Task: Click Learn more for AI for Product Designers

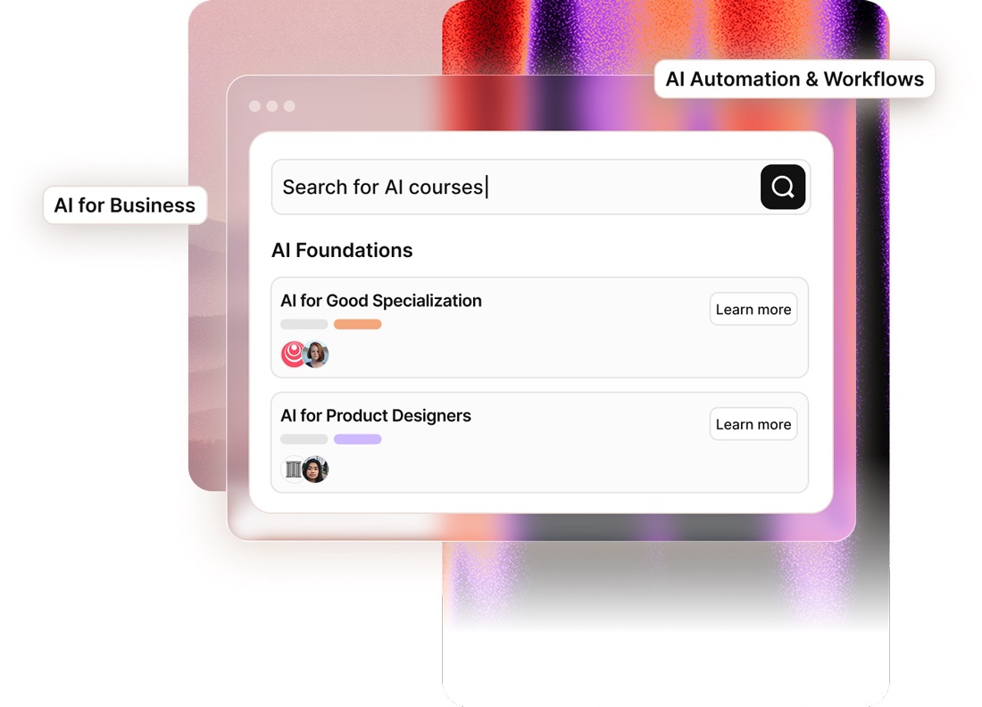Action: (753, 424)
